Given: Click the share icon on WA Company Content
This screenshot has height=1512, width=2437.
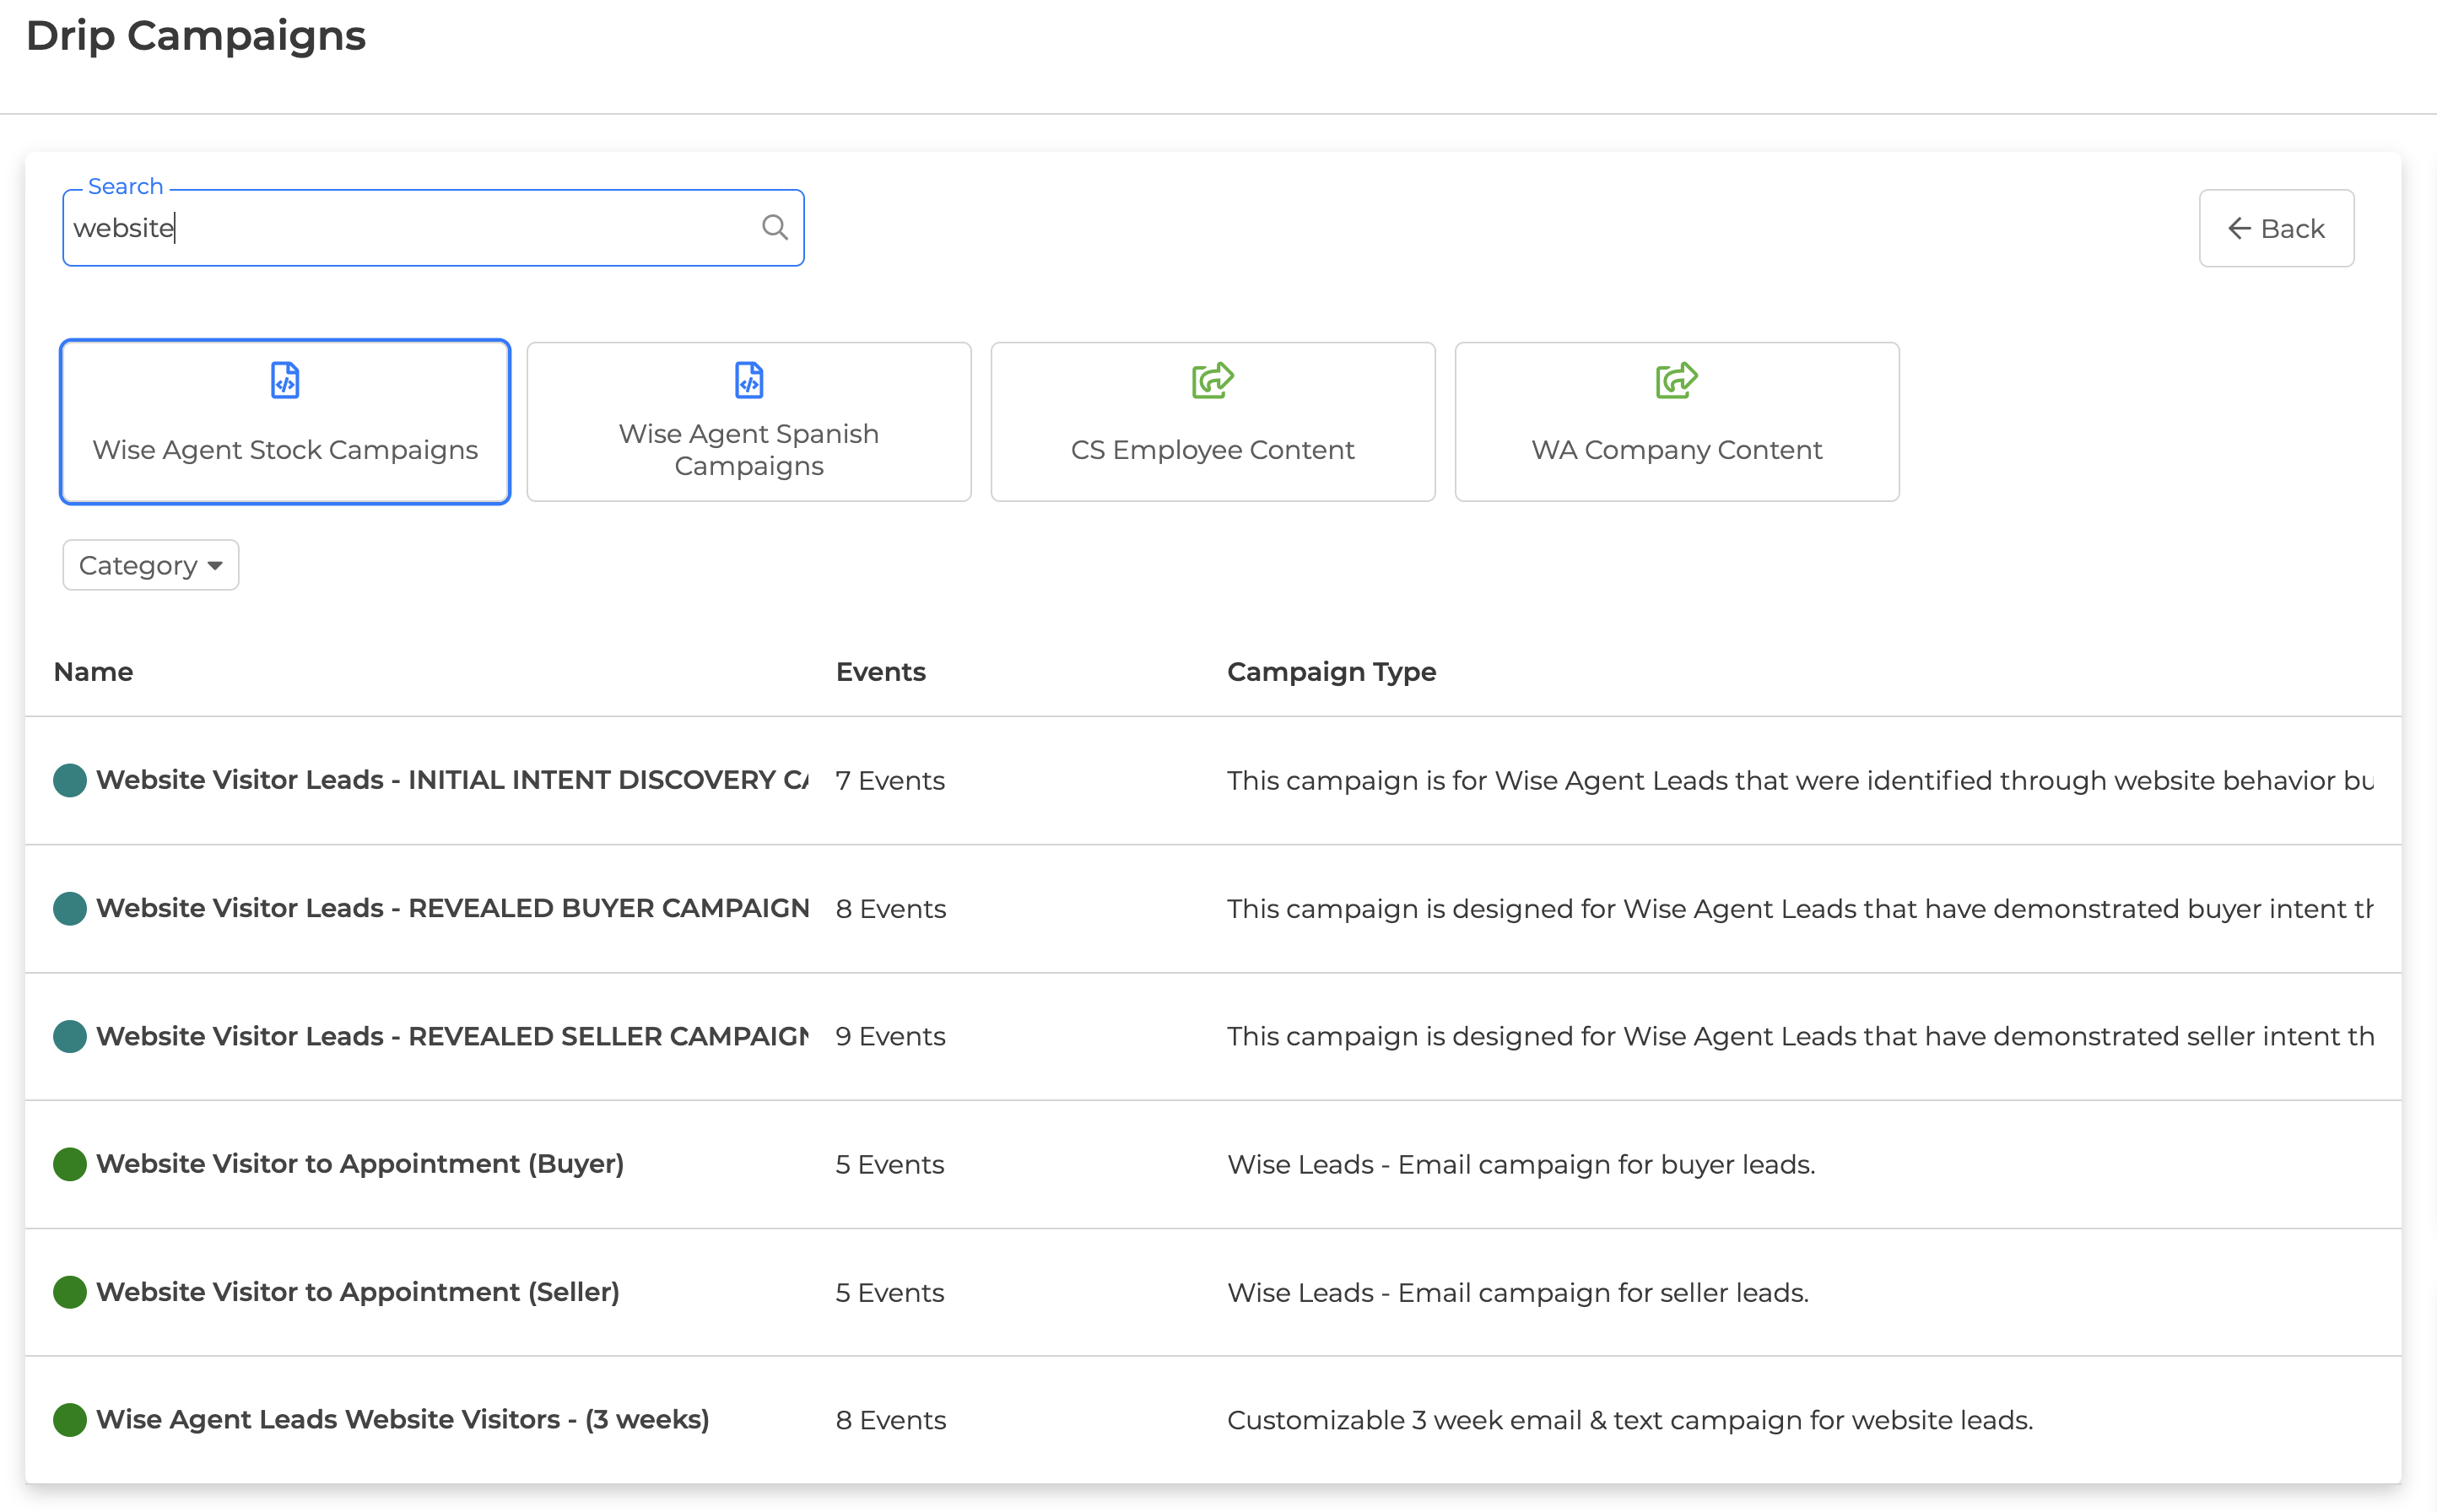Looking at the screenshot, I should pos(1677,380).
